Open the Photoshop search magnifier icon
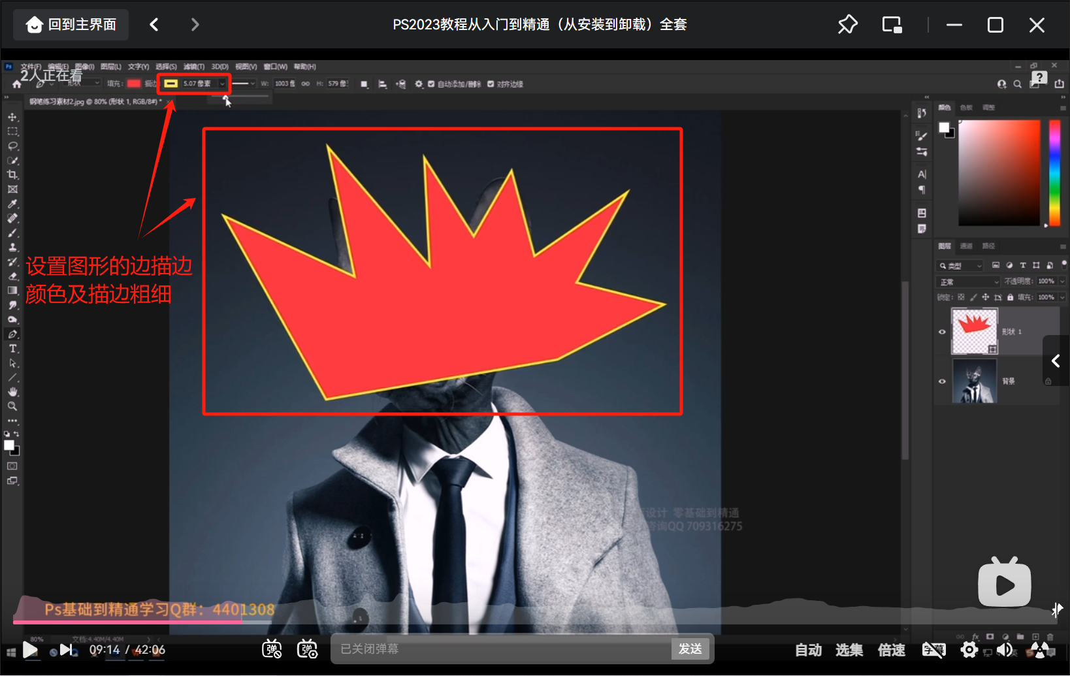 1017,84
